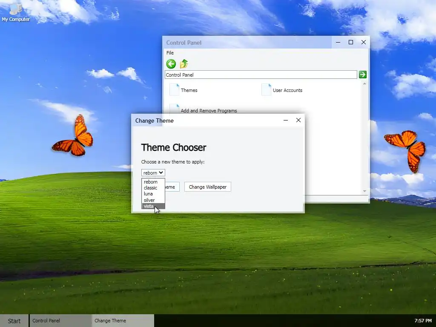Click the Theme Chooser heading

(174, 147)
